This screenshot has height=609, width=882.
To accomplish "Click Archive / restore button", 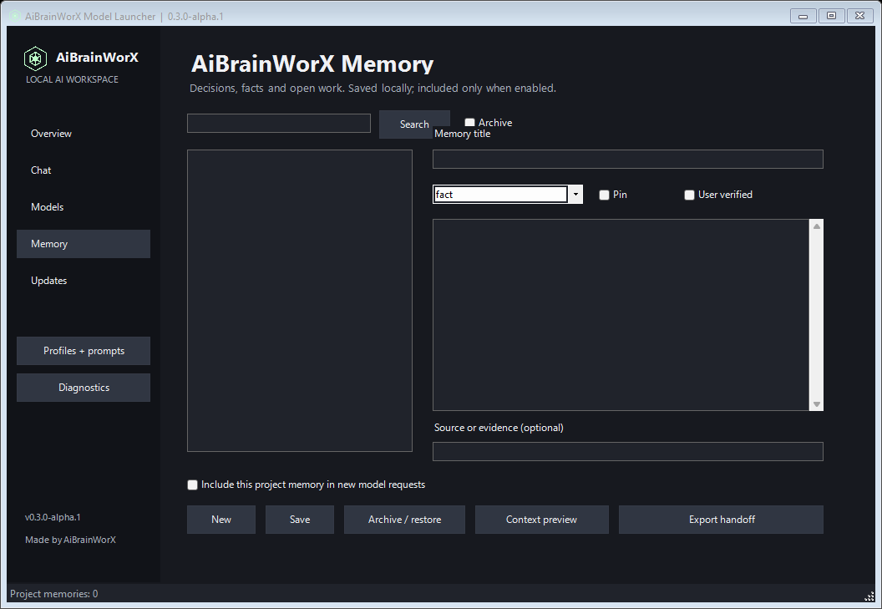I will pos(404,520).
